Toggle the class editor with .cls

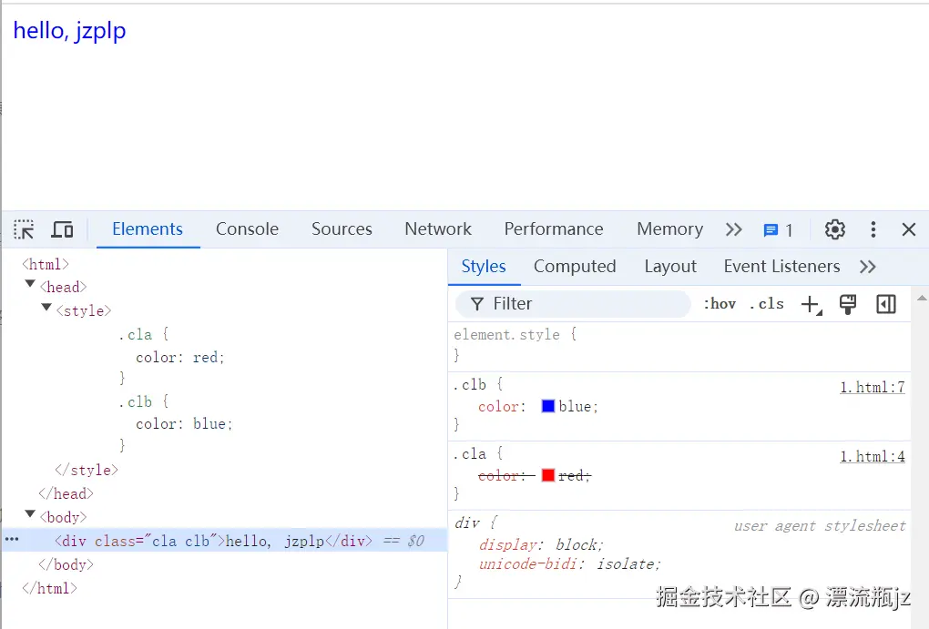pyautogui.click(x=767, y=304)
